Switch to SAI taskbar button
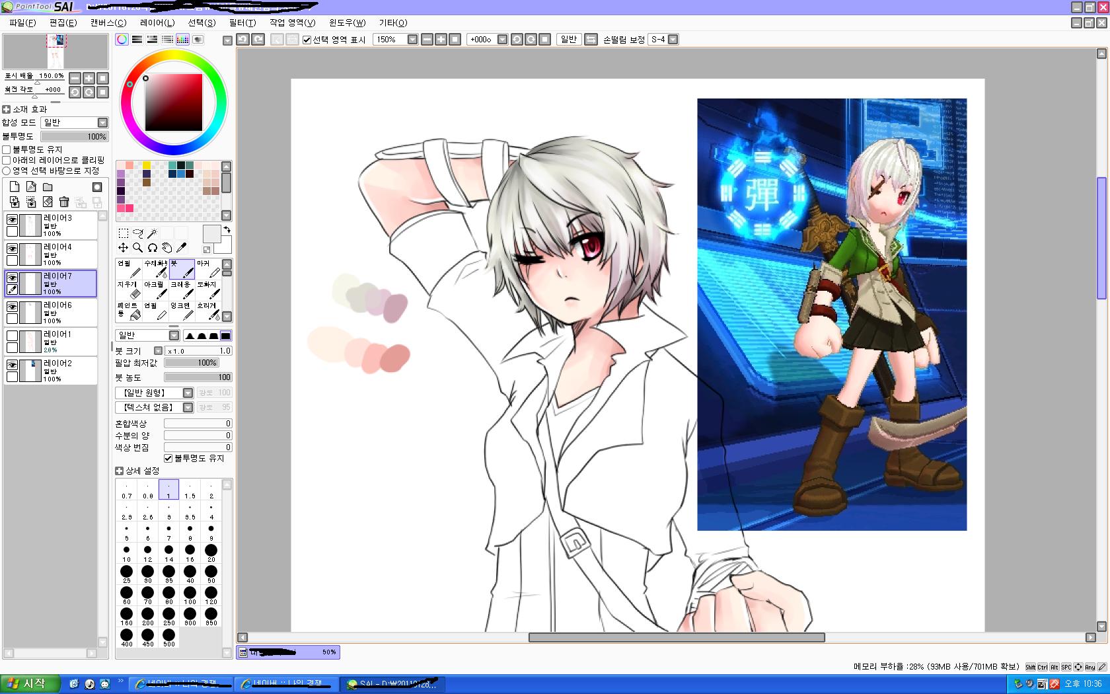This screenshot has width=1110, height=694. pyautogui.click(x=392, y=684)
